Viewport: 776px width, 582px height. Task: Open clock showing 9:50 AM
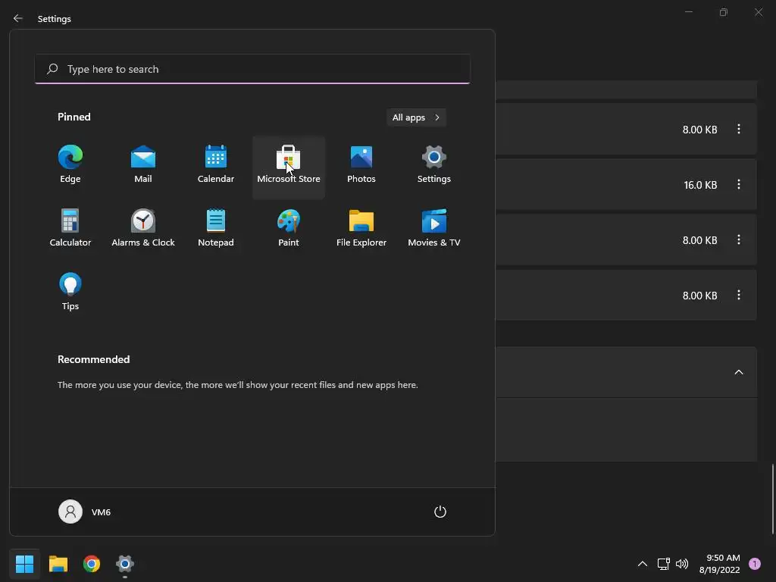720,564
